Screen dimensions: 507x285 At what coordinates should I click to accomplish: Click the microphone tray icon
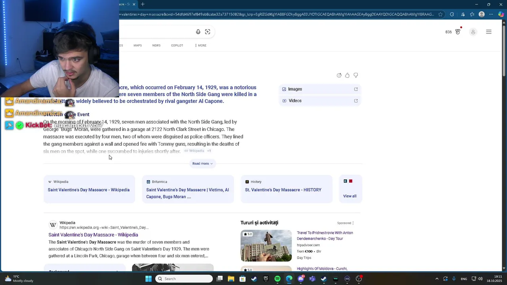[454, 279]
